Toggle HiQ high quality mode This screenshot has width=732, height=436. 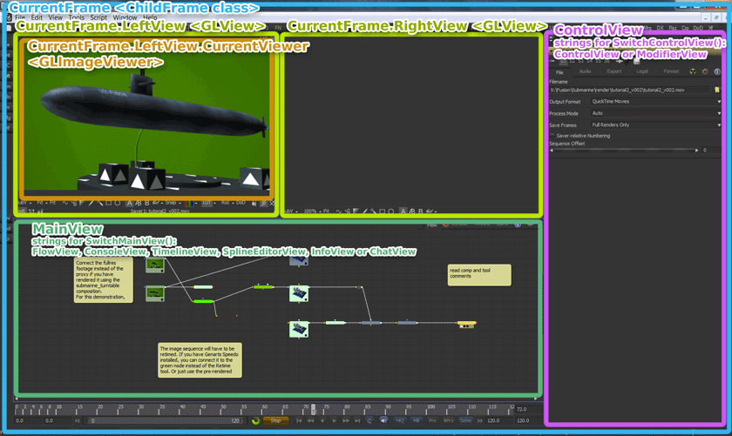tap(400, 420)
